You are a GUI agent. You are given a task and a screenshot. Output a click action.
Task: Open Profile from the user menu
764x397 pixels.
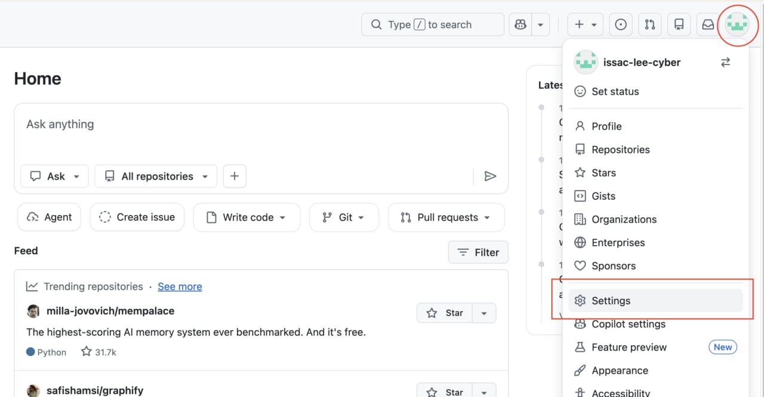pos(655,126)
